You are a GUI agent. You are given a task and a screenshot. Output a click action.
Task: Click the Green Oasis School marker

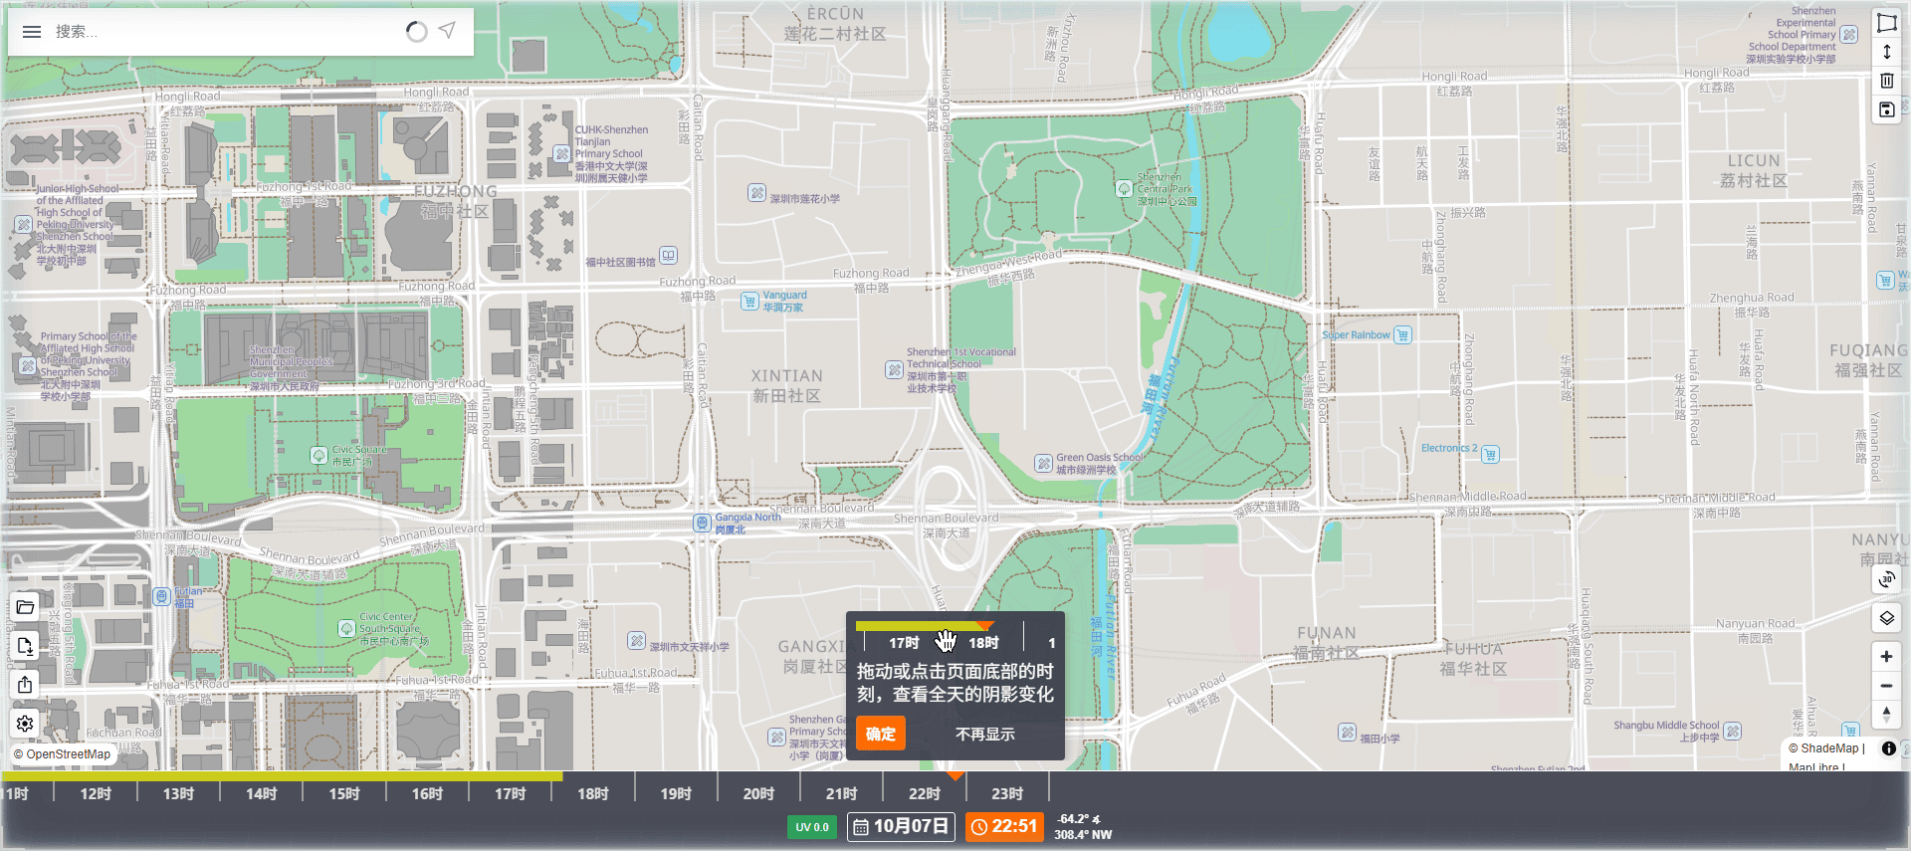point(1043,464)
